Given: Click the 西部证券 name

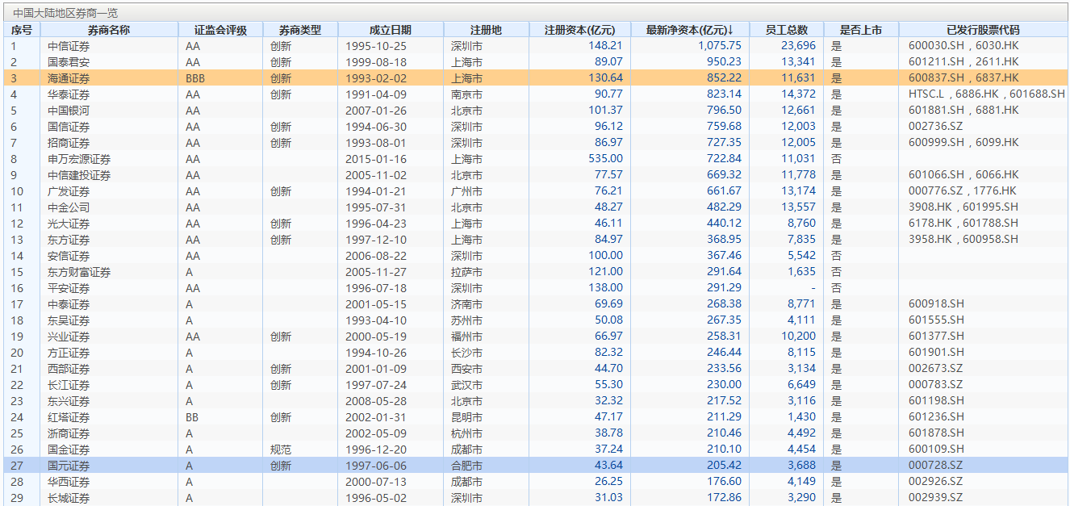Looking at the screenshot, I should point(69,369).
